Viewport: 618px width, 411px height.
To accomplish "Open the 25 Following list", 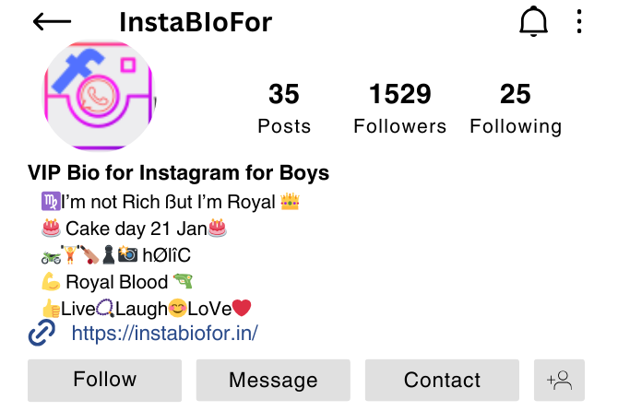I will click(516, 108).
